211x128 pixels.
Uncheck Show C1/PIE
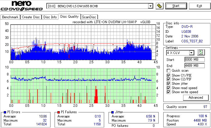click(168, 75)
